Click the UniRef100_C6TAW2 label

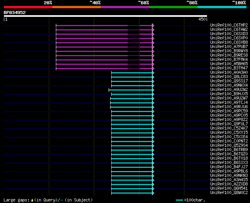pyautogui.click(x=229, y=30)
